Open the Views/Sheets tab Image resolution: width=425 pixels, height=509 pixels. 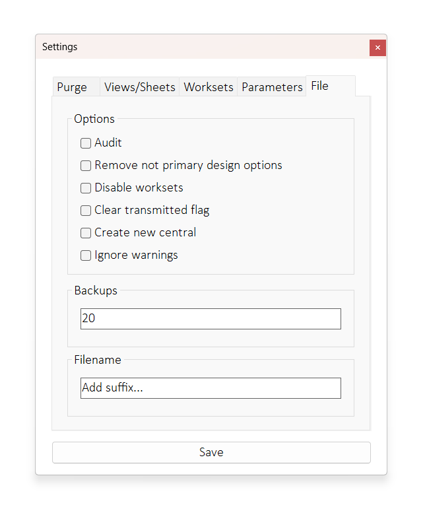tap(140, 87)
